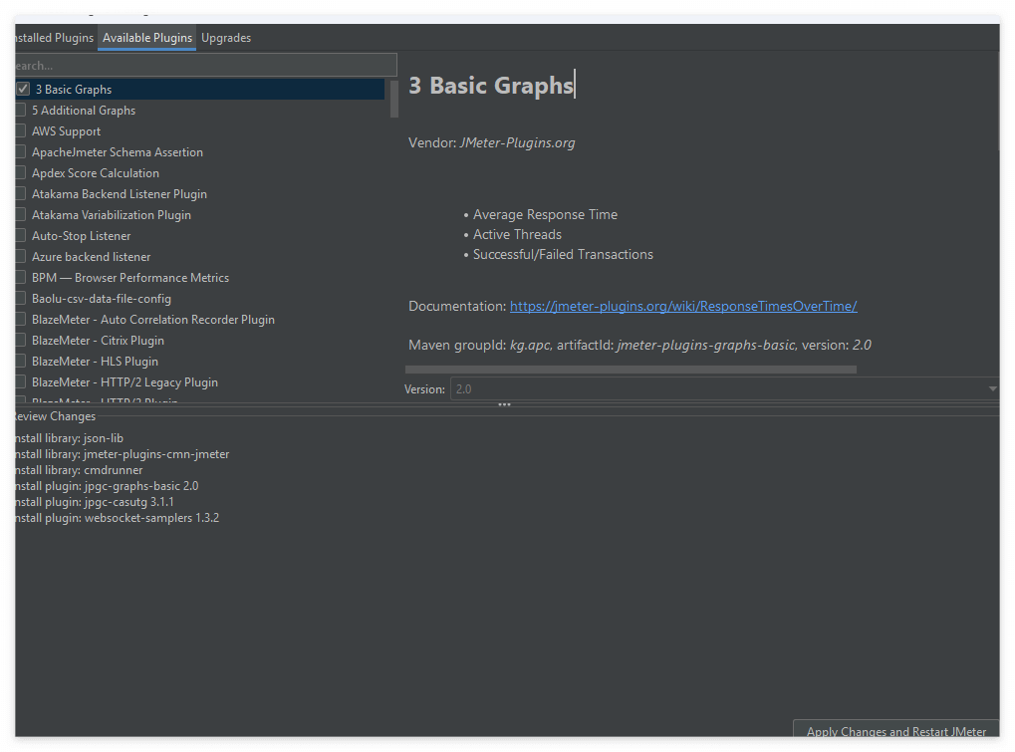Select the Baolu-csv-data-file-config entry
1015x752 pixels.
click(102, 299)
